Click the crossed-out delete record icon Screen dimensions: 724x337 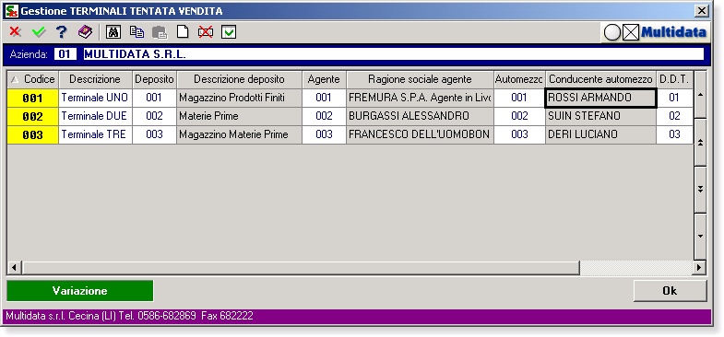(206, 32)
